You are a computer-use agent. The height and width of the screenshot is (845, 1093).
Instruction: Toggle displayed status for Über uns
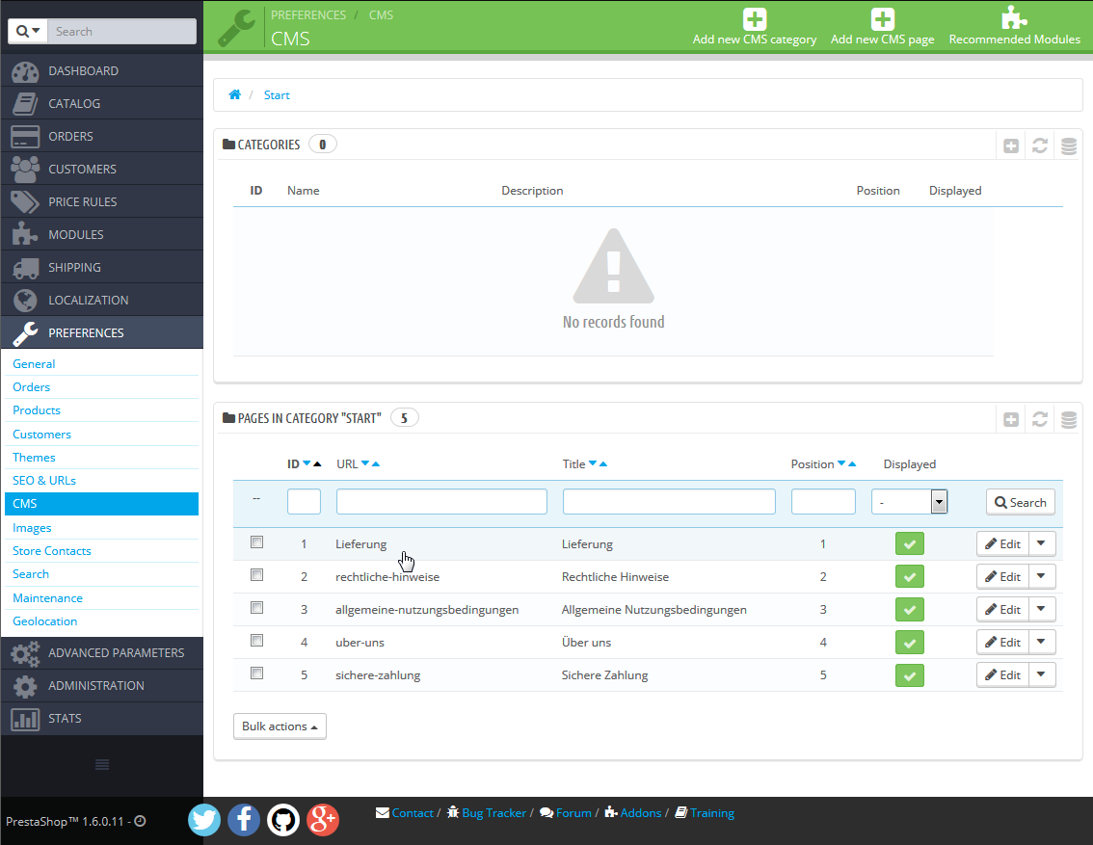click(910, 643)
